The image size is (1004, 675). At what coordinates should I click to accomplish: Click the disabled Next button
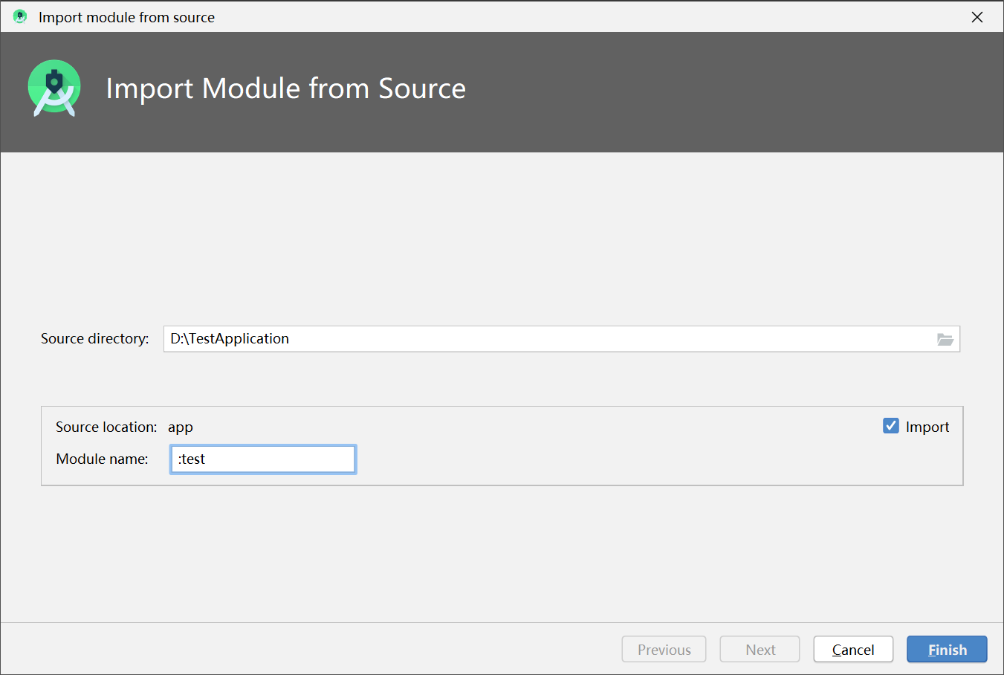tap(760, 649)
